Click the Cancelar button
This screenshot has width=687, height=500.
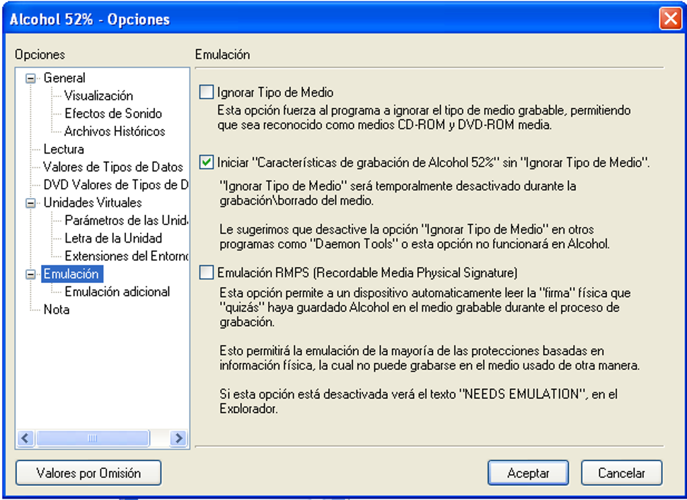621,473
